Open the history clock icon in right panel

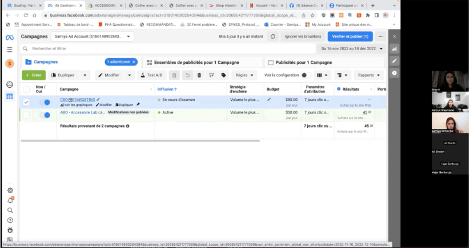point(395,73)
